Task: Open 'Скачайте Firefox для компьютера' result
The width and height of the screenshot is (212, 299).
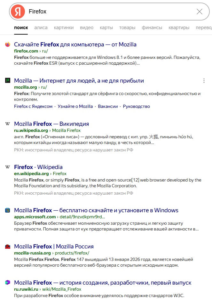Action: [75, 44]
